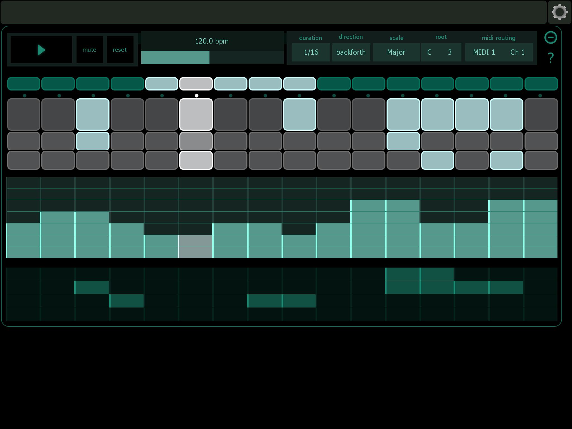Viewport: 572px width, 429px height.
Task: Adjust the tempo slider below 120.0 bpm
Action: (x=212, y=58)
